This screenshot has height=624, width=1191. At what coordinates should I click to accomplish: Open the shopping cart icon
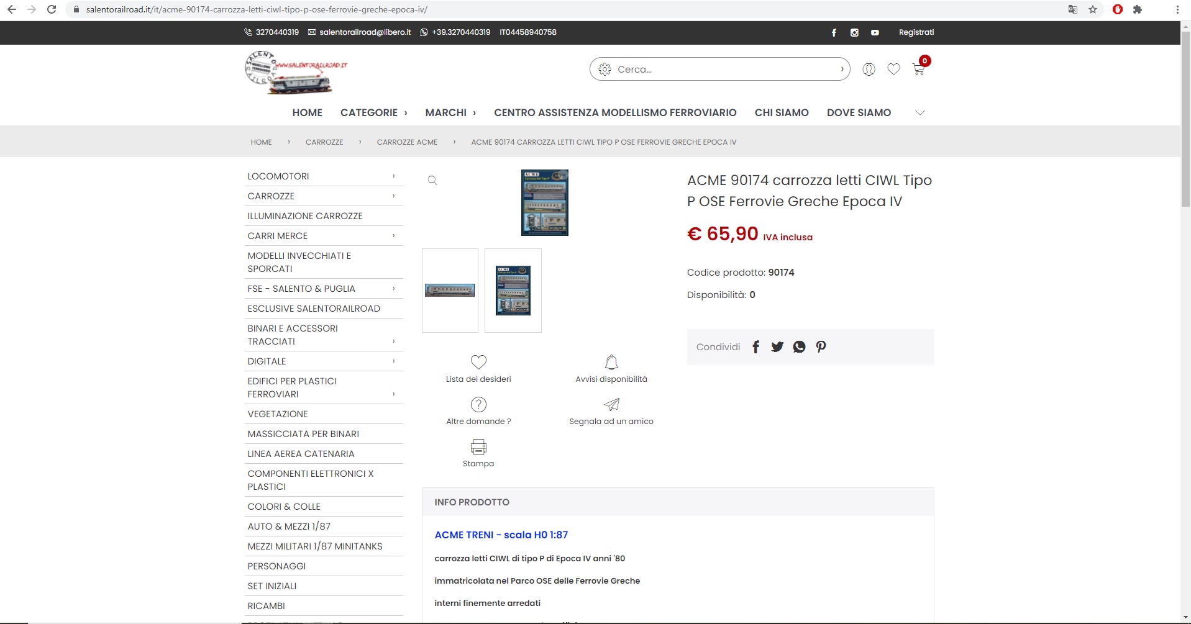(918, 69)
